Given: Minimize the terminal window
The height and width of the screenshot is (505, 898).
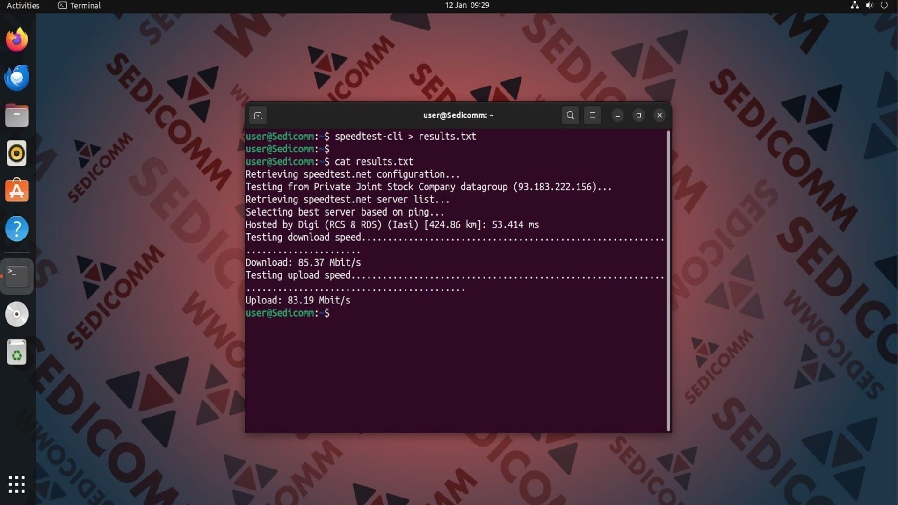Looking at the screenshot, I should click(x=617, y=115).
